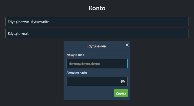Click the Nowy e-mail label
Viewport: 194px width, 106px height.
(75, 55)
